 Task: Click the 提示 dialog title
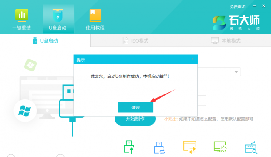pyautogui.click(x=81, y=60)
